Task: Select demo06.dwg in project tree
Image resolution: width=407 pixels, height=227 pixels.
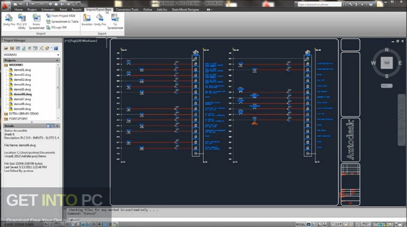Action: tap(23, 94)
